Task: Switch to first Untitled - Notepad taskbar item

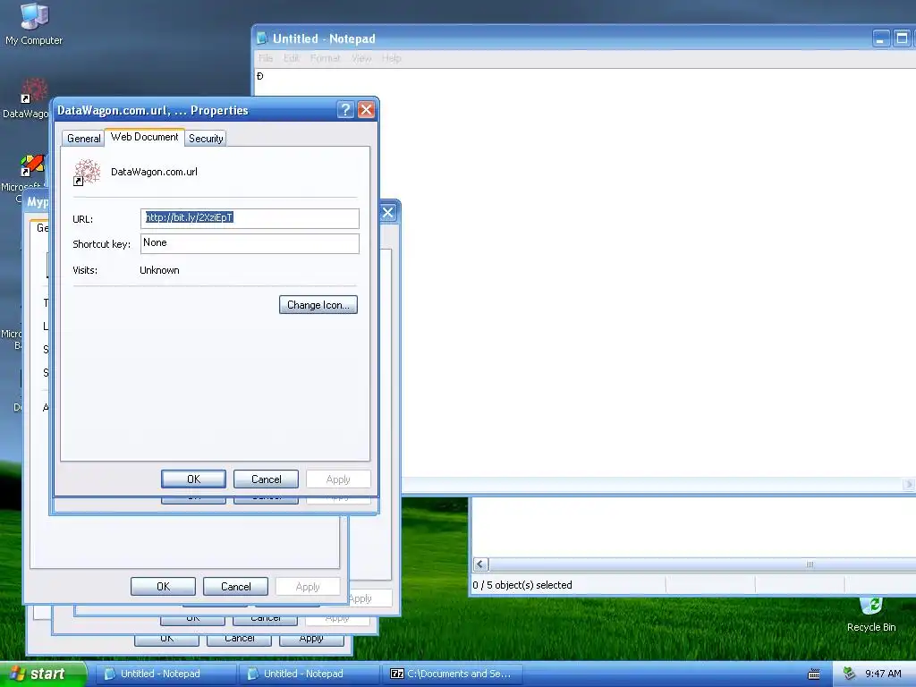Action: coord(165,674)
